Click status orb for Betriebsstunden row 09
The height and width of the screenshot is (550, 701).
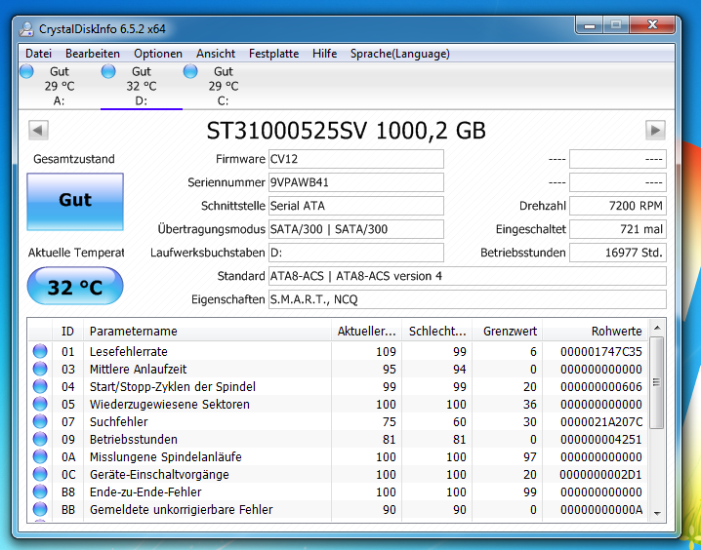tap(40, 439)
